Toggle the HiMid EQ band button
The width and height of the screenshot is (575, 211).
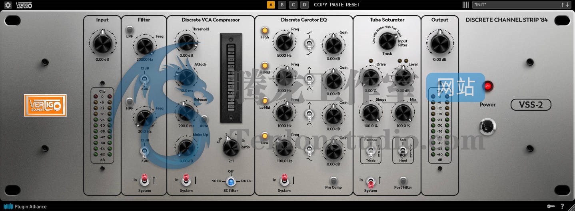click(x=265, y=66)
